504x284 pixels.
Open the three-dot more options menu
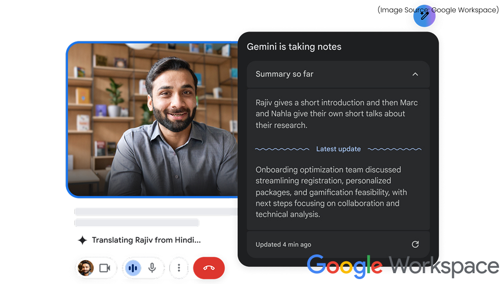179,268
